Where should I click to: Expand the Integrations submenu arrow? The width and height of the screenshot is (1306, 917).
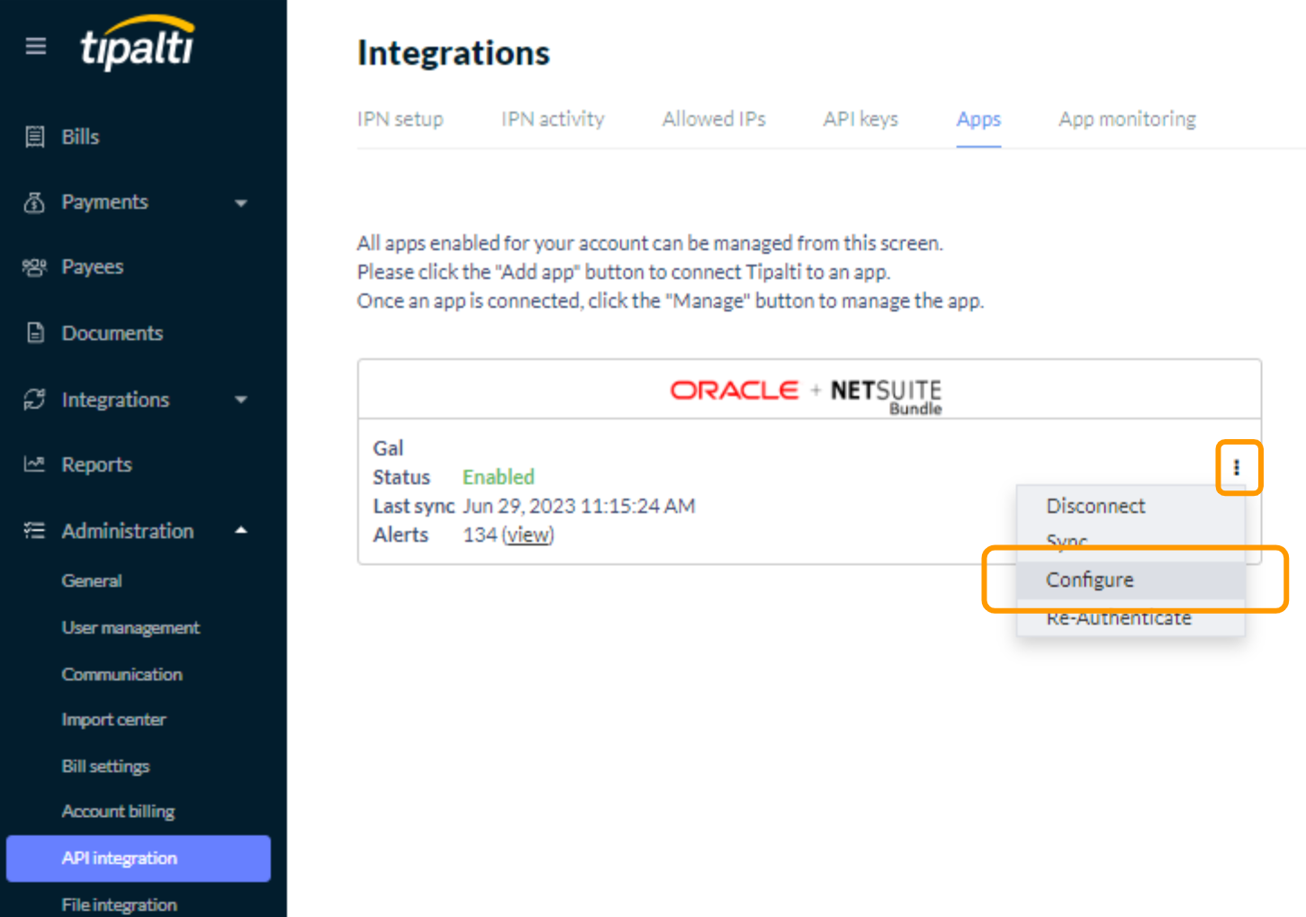click(241, 400)
